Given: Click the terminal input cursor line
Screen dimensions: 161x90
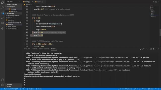Looking at the screenshot, I should pos(24,87).
